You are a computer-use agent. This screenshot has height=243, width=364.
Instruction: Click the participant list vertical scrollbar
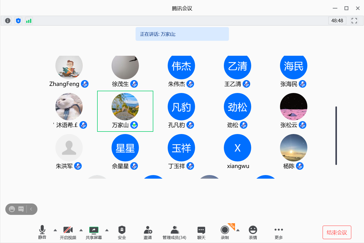pyautogui.click(x=336, y=136)
